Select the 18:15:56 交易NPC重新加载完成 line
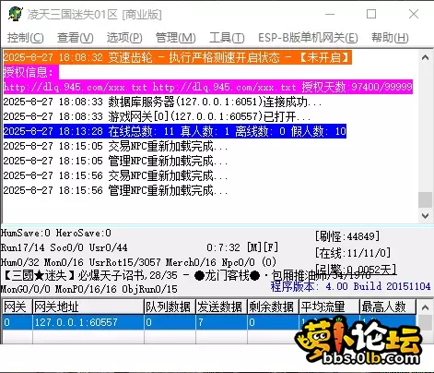The height and width of the screenshot is (373, 434). click(116, 175)
